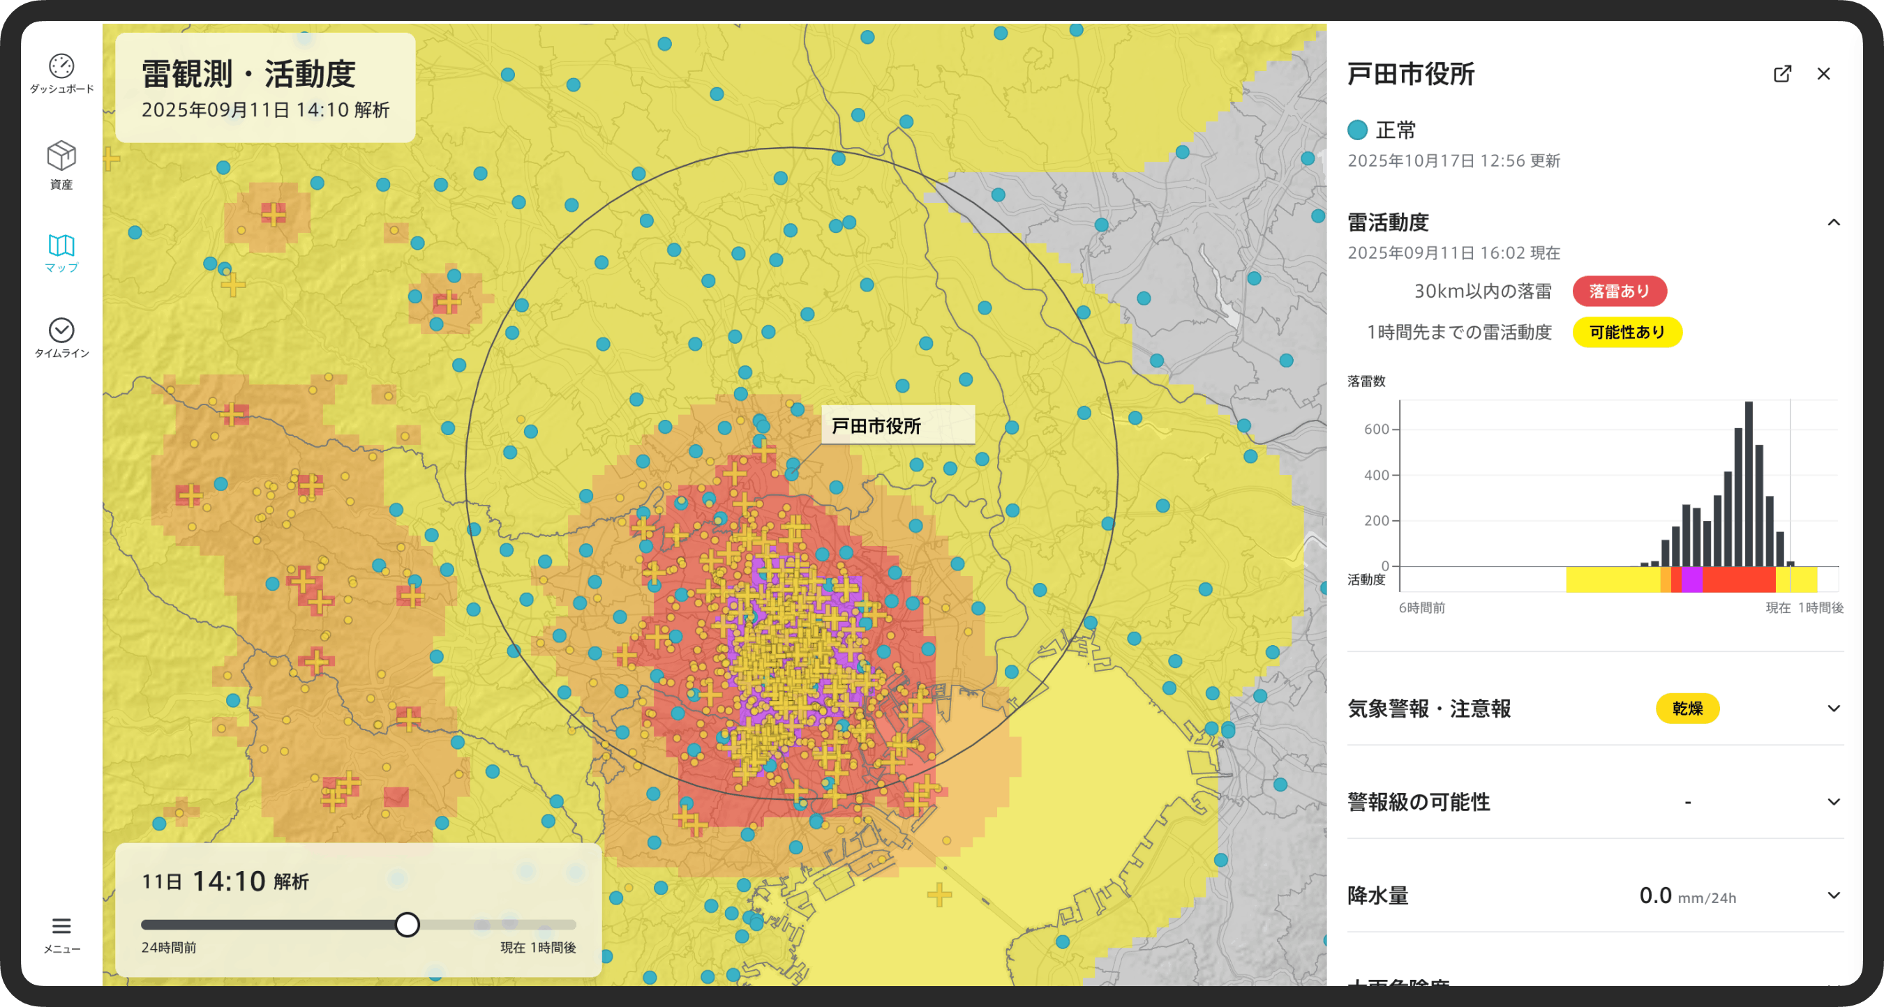
Task: Close the 戸田市役所 side panel
Action: [1824, 74]
